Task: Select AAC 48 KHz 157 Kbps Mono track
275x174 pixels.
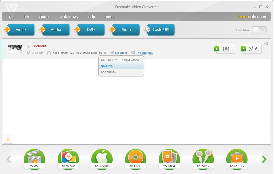Action: tap(121, 60)
